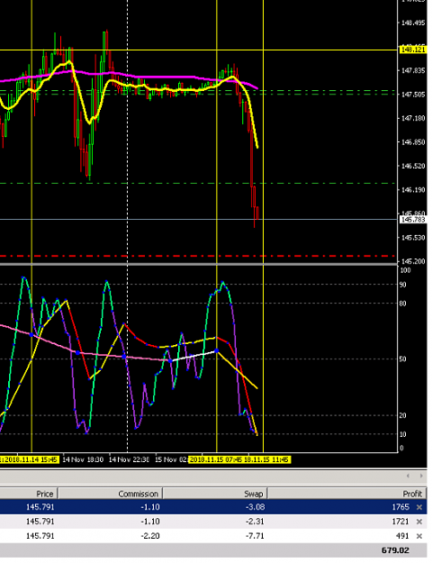
Task: Click the indicator scale value 50
Action: click(x=403, y=359)
